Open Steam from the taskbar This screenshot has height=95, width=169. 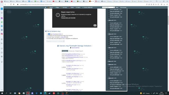(x=49, y=93)
